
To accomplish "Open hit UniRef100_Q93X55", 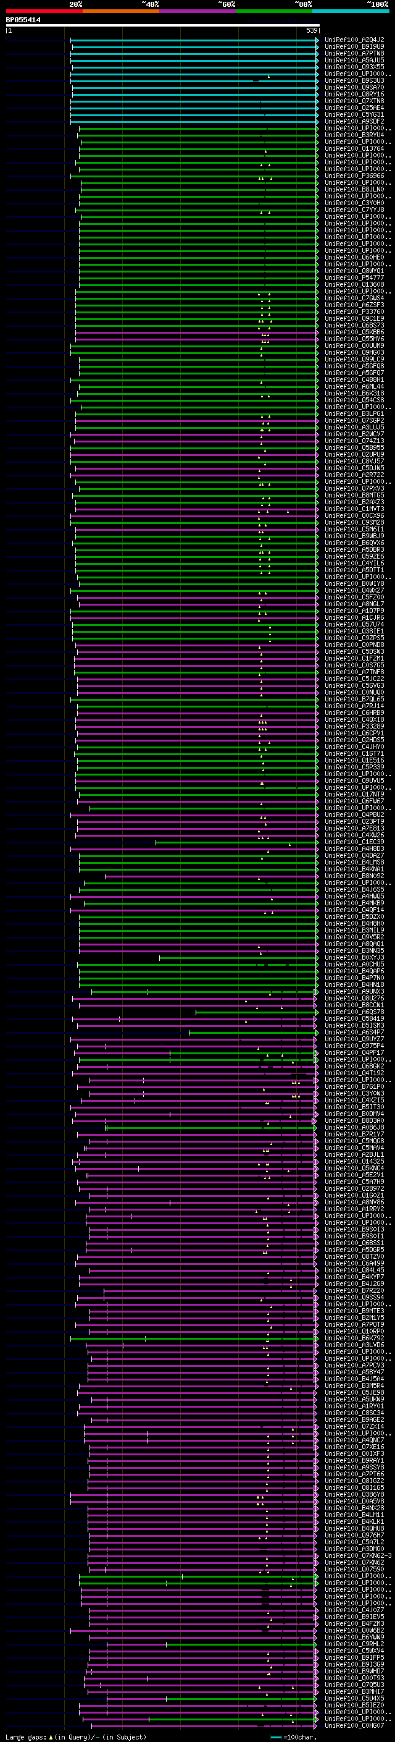I will point(354,67).
